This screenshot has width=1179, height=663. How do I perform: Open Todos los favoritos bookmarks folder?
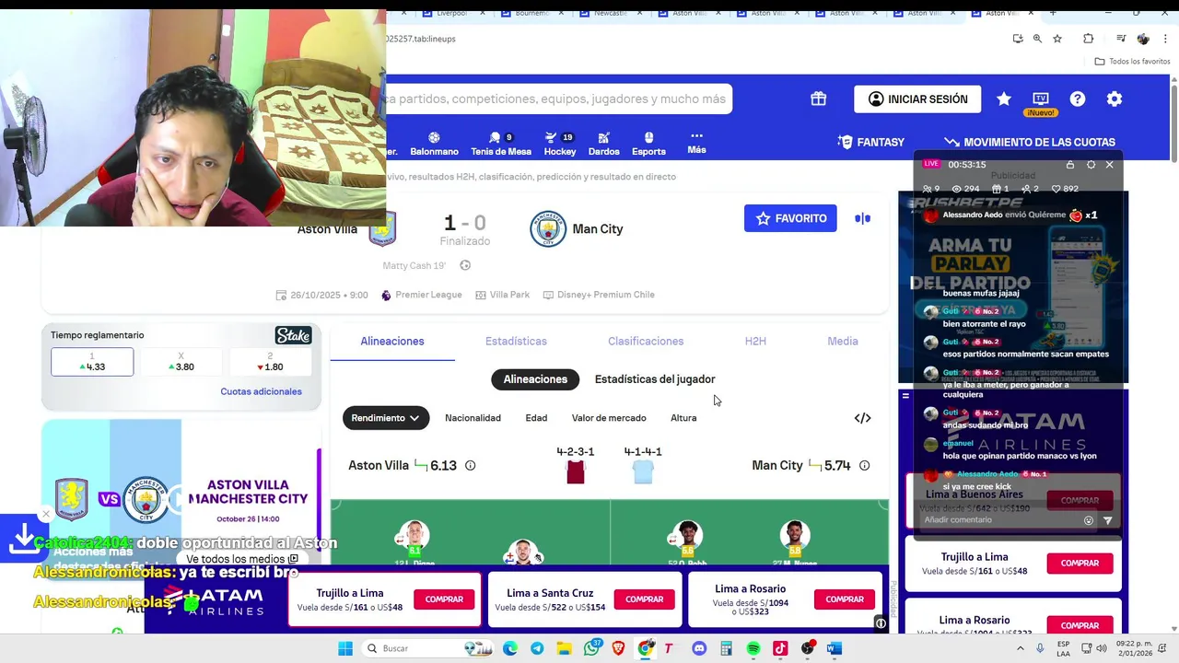click(1132, 61)
